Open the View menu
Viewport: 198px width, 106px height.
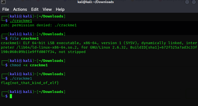click(47, 9)
